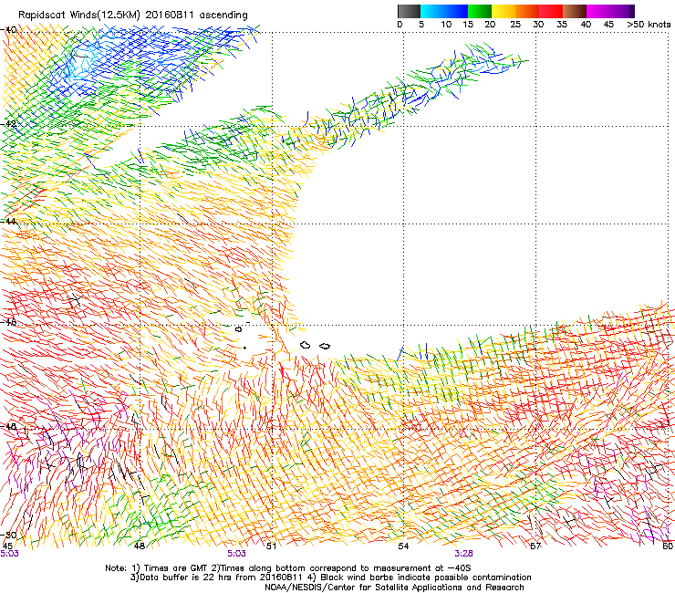This screenshot has width=675, height=593.
Task: Select the '-42' latitude axis label
Action: [x=8, y=123]
